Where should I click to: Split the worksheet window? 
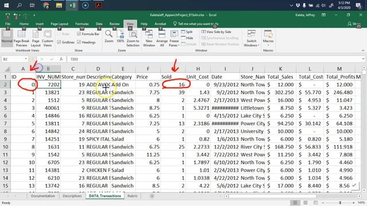click(187, 32)
